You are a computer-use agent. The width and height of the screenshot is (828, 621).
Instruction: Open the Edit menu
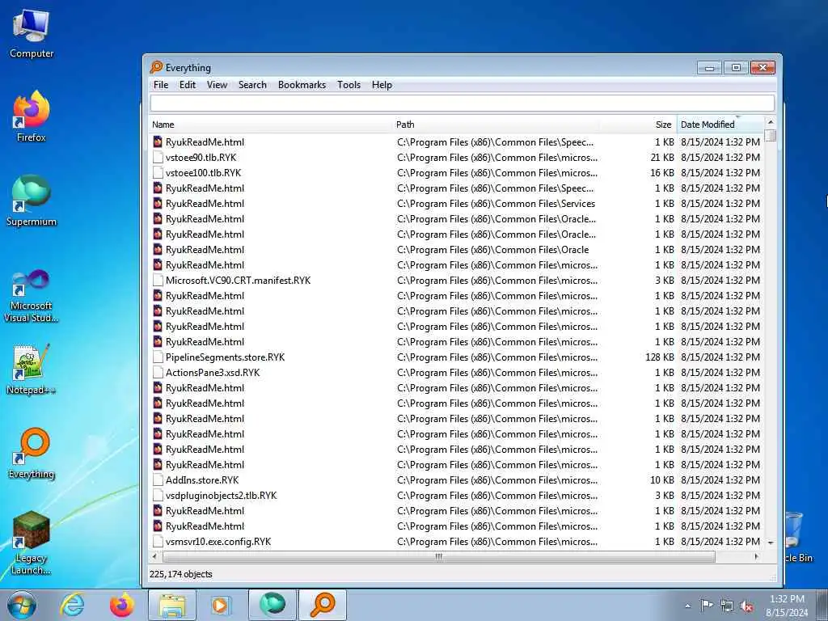coord(188,85)
